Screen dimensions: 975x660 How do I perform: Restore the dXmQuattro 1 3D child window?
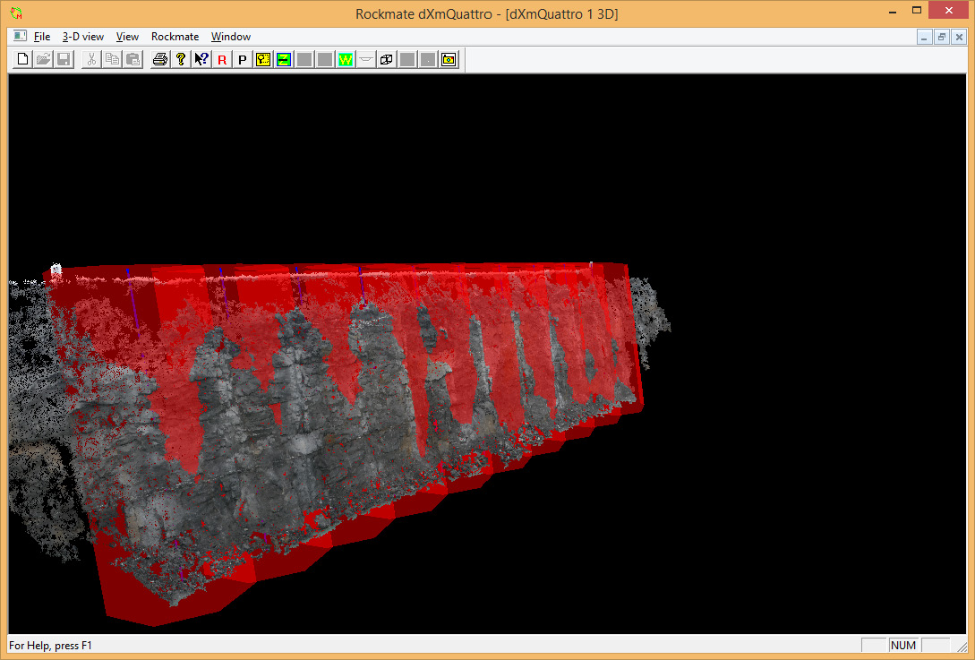[x=941, y=37]
